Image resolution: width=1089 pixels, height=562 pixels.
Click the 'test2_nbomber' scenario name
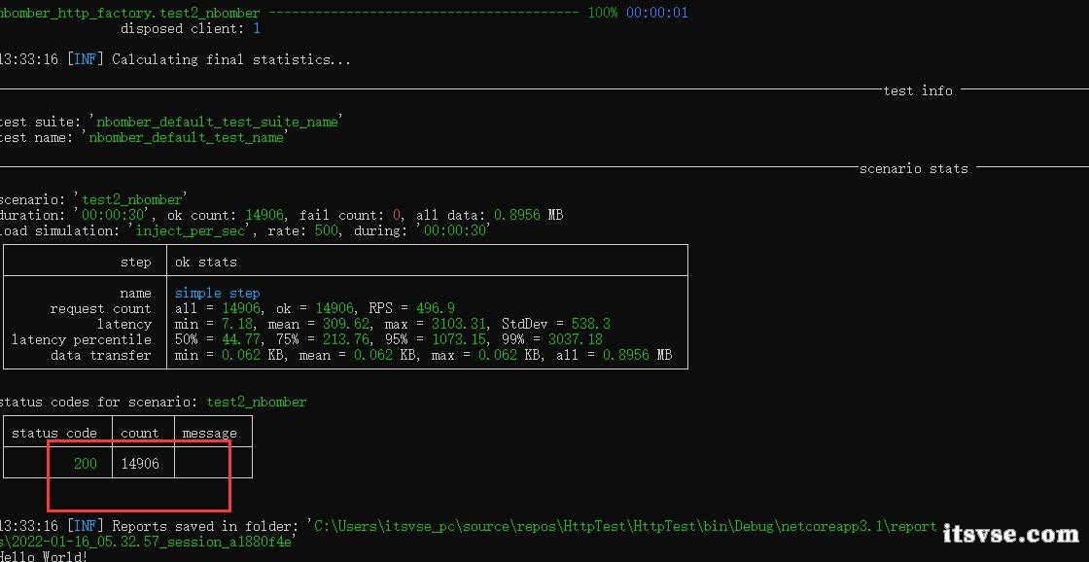tap(131, 199)
